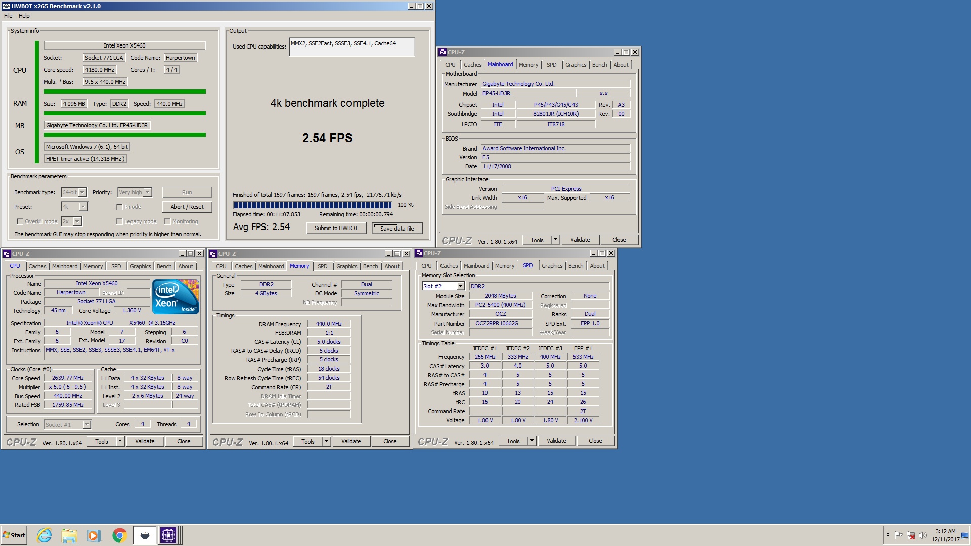The width and height of the screenshot is (971, 546).
Task: Expand Tools arrow in CPU-Z Mainboard window
Action: 555,240
